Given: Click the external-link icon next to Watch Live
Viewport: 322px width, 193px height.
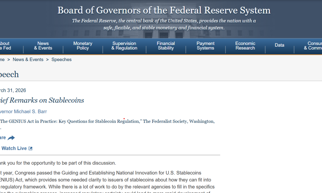Looking at the screenshot, I should click(x=31, y=148).
